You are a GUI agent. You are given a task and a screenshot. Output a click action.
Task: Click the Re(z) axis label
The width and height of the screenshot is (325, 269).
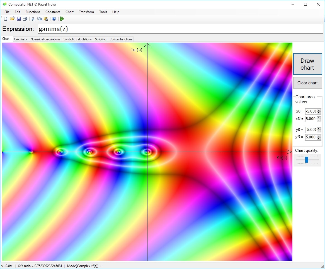coord(282,158)
